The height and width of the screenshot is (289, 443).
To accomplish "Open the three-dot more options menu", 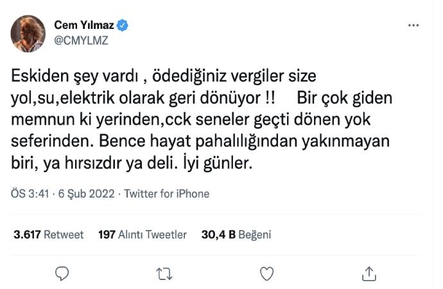I will [x=414, y=25].
